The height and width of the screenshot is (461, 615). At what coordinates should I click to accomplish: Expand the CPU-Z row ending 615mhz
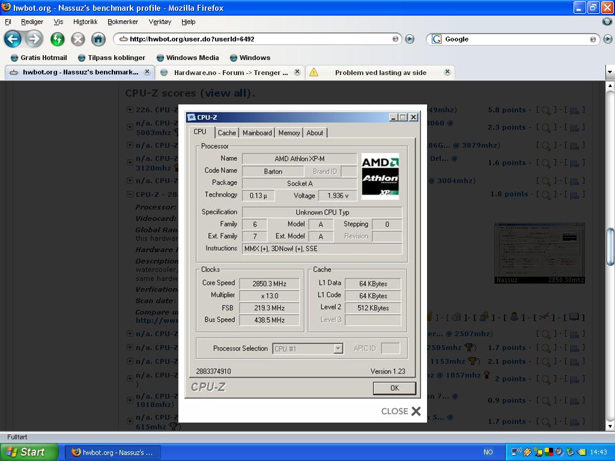tap(130, 421)
